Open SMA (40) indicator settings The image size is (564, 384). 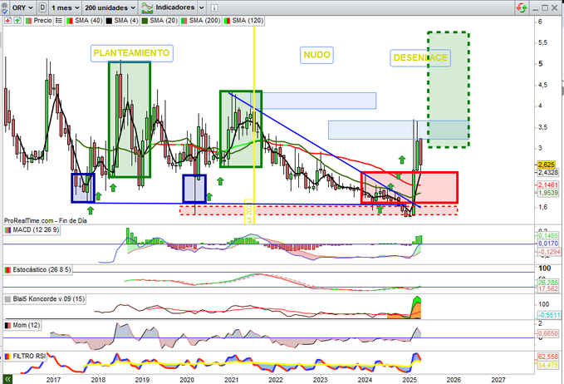[88, 21]
